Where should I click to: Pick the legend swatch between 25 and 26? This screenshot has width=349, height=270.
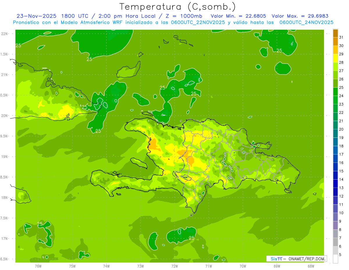pos(335,83)
